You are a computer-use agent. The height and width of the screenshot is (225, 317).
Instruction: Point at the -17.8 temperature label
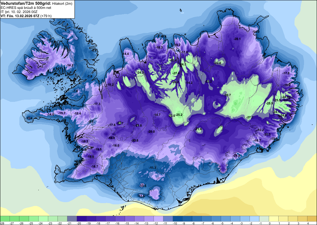click(x=286, y=73)
